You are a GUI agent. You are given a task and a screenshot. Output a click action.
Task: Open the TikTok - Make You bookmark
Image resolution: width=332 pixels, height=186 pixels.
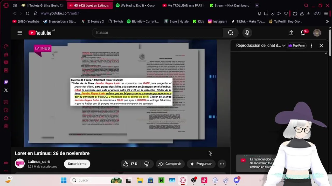pos(248,21)
